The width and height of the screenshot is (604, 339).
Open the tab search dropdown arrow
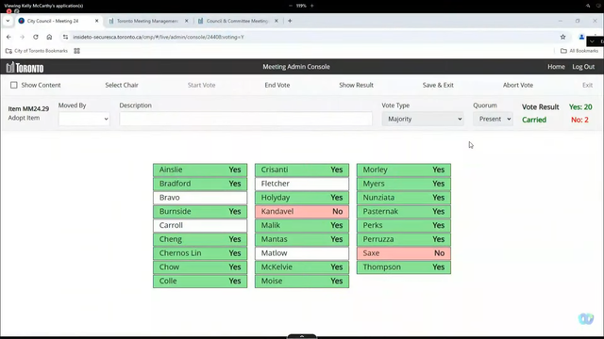coord(8,21)
